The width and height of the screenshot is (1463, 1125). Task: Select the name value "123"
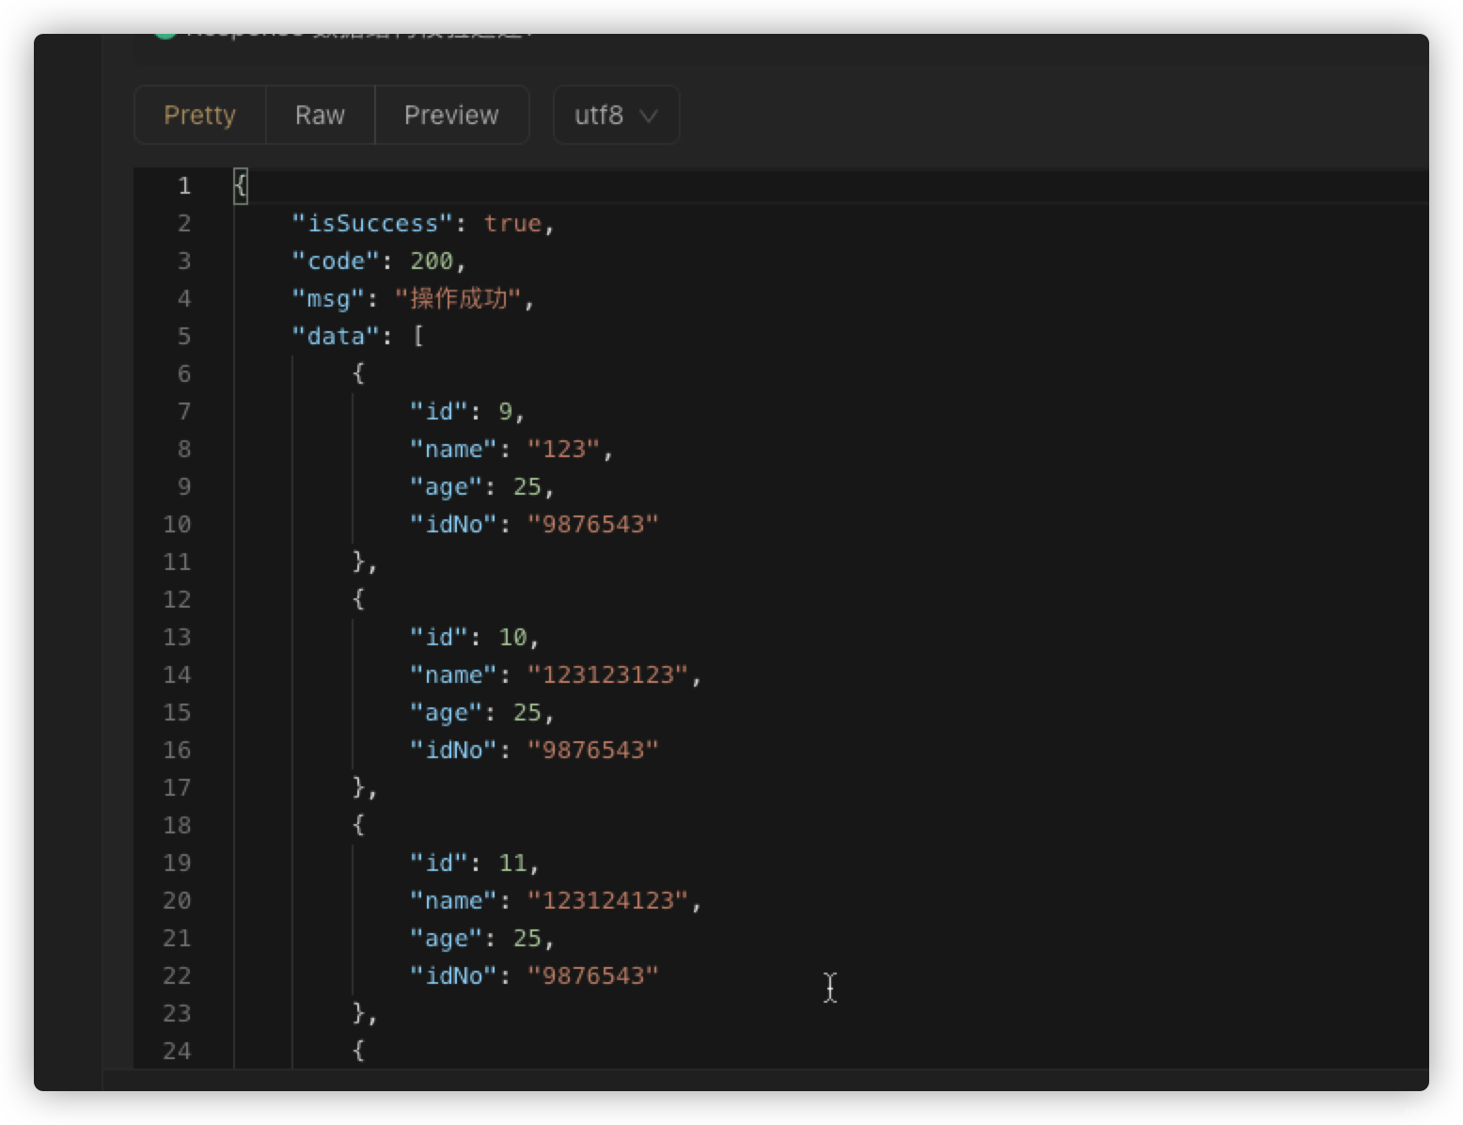pos(564,450)
